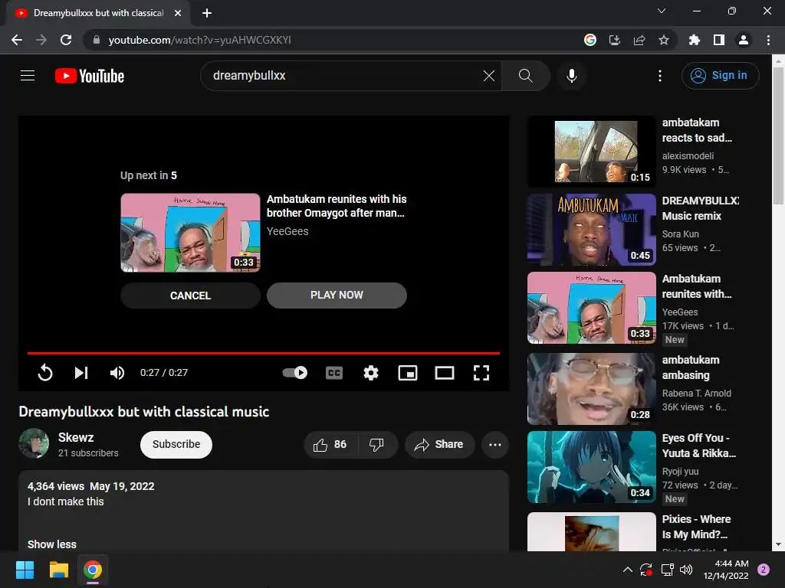Open Chrome profile icon
Image resolution: width=785 pixels, height=588 pixels.
[x=744, y=40]
